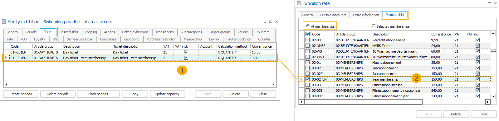Select the 01--001EN code cell
The image size is (499, 121).
[21, 52]
